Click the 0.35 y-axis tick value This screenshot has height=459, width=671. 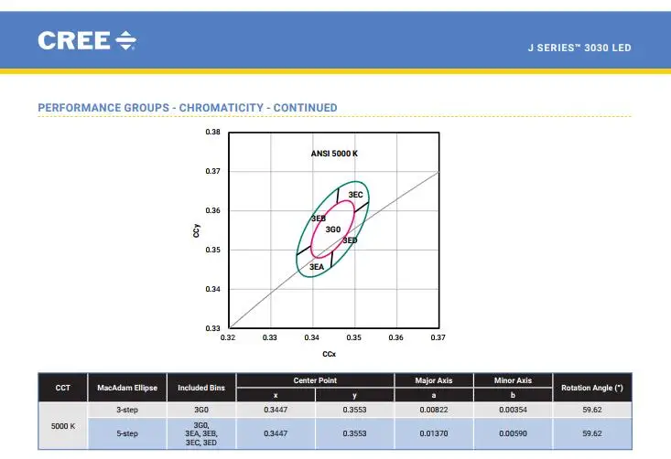(x=212, y=250)
